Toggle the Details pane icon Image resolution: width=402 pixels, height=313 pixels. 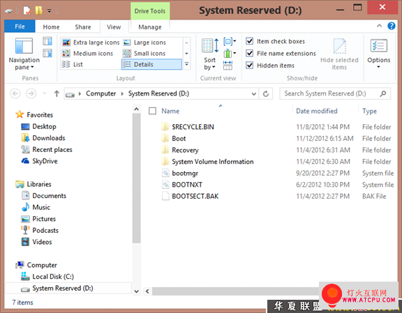(x=47, y=53)
